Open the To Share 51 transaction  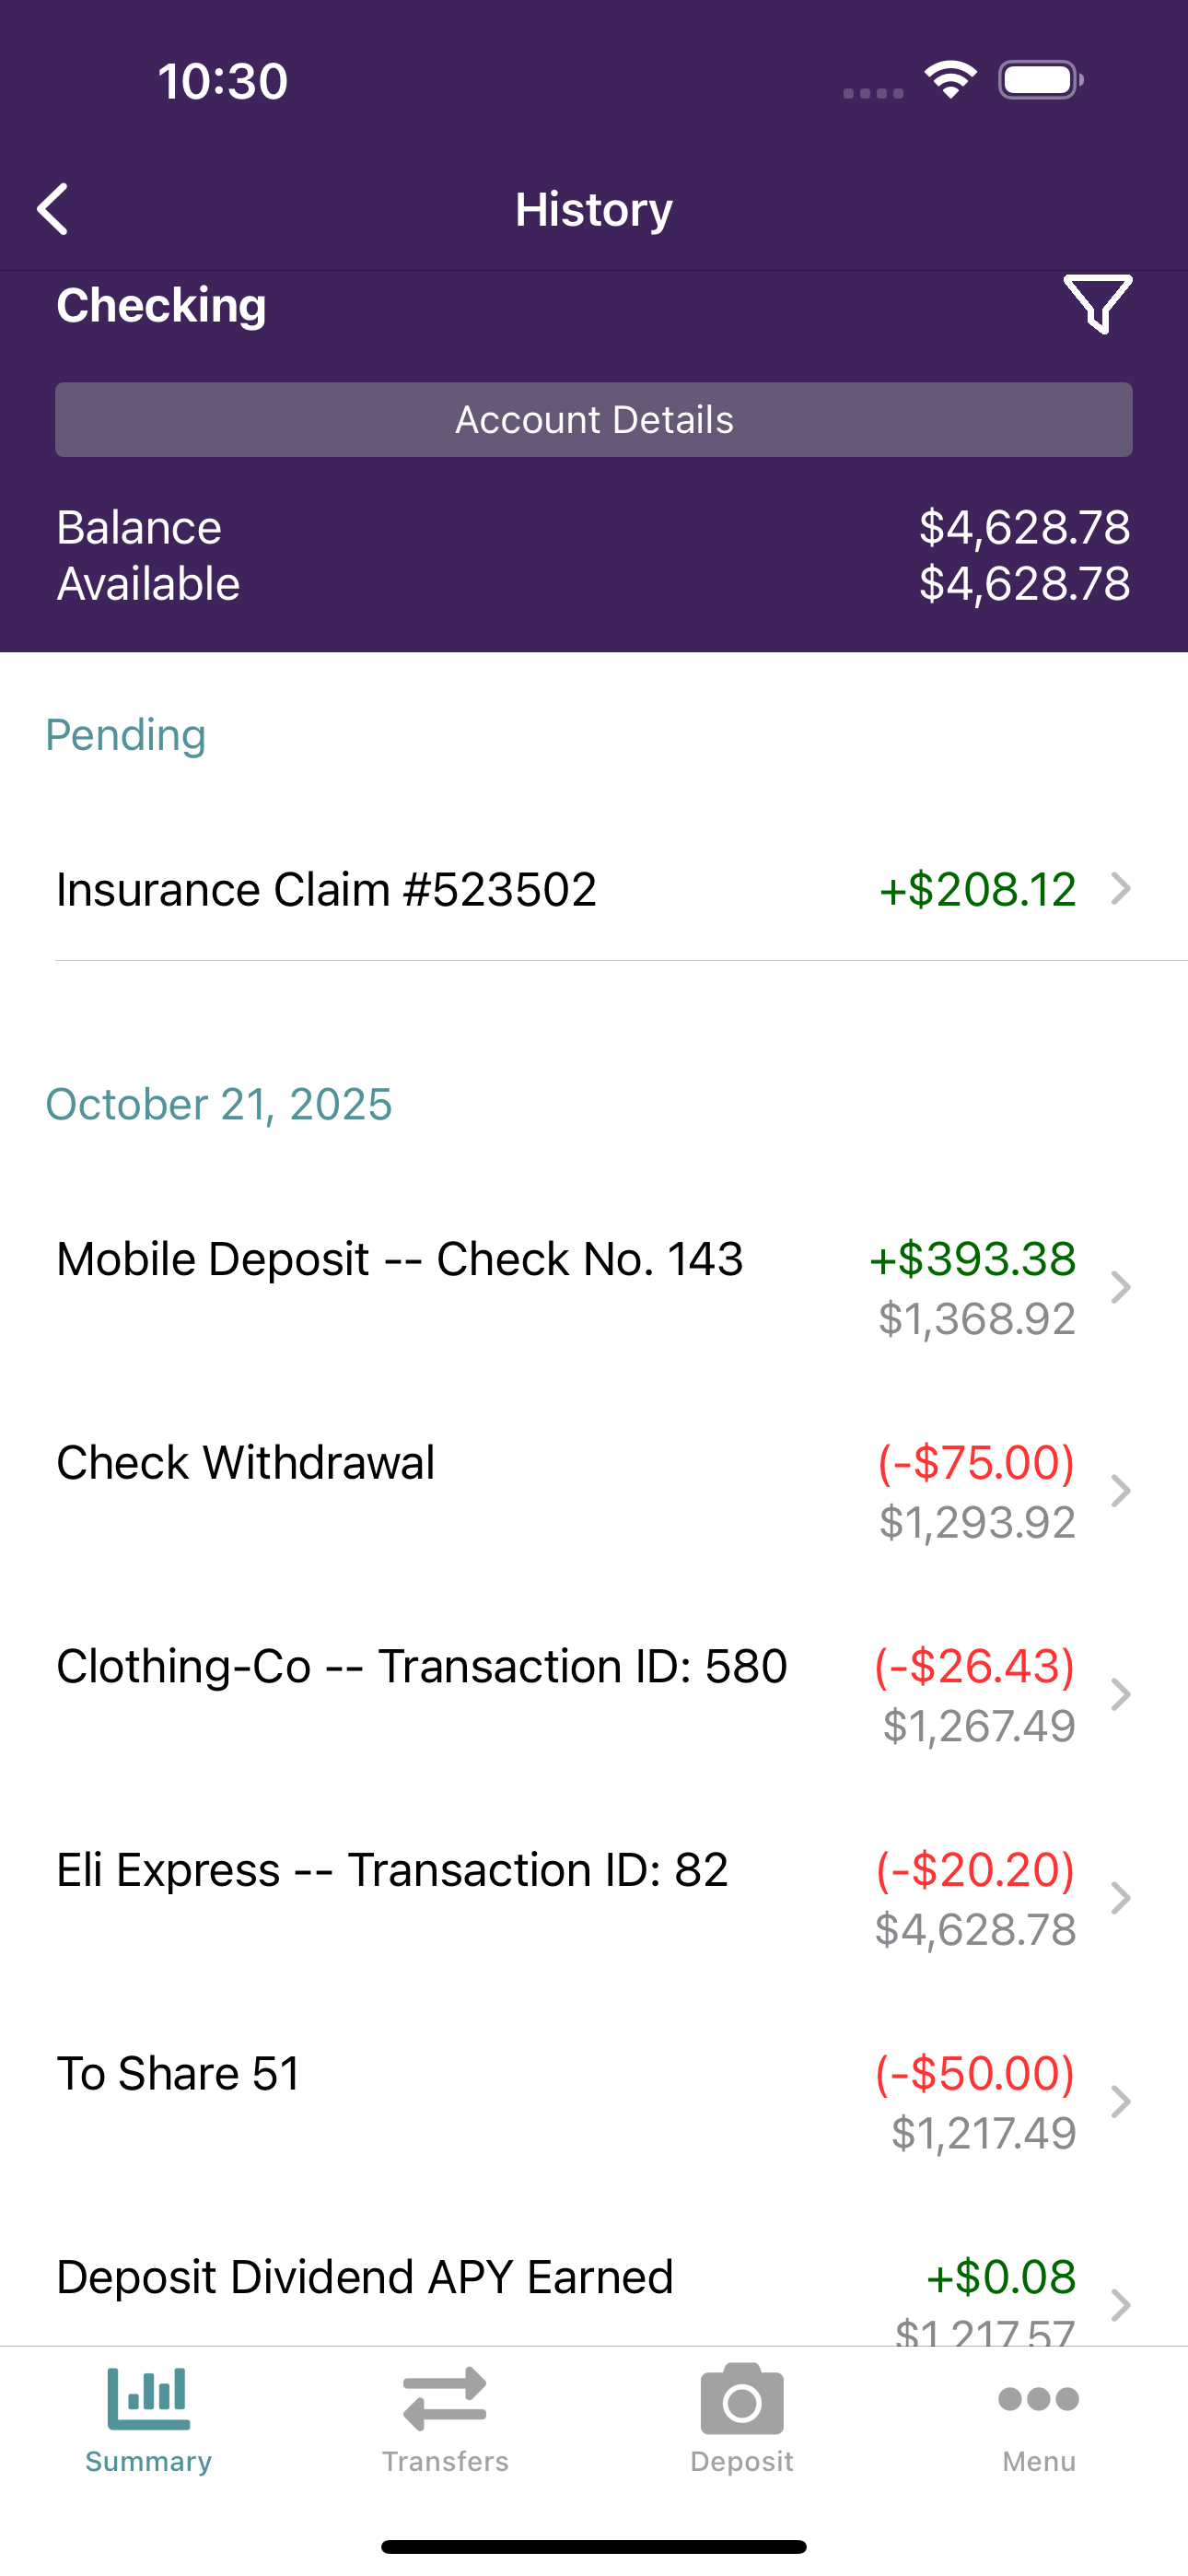click(594, 2102)
